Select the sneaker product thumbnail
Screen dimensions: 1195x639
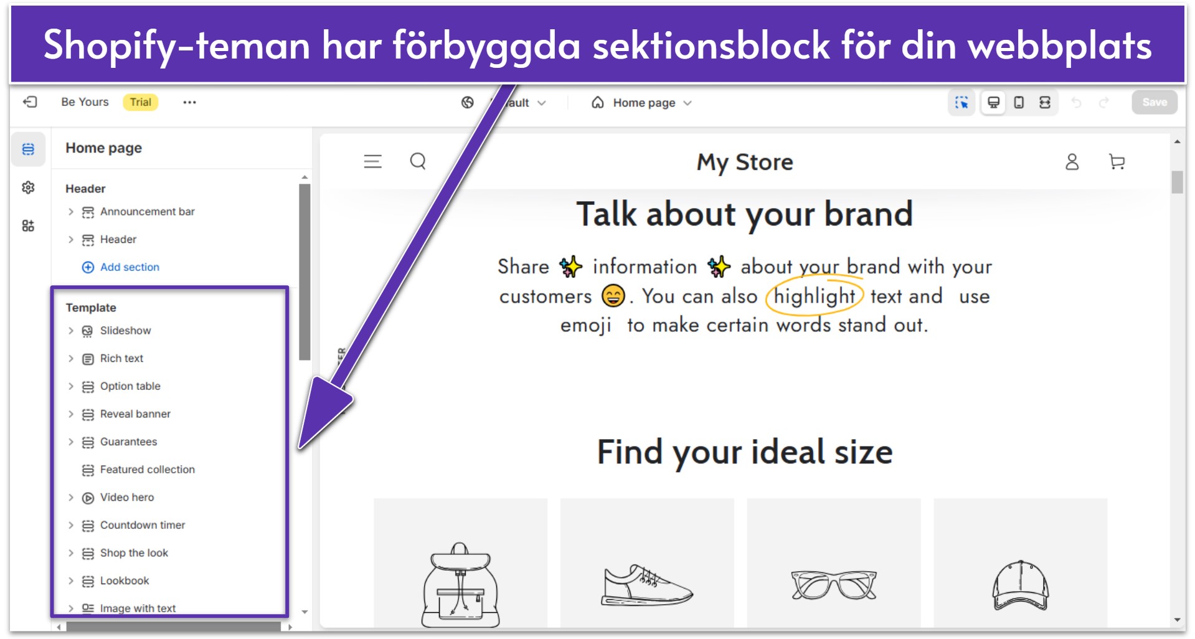[x=647, y=563]
